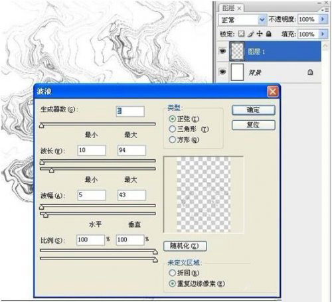The width and height of the screenshot is (332, 302).
Task: Select the 背景 layer name
Action: pyautogui.click(x=255, y=72)
